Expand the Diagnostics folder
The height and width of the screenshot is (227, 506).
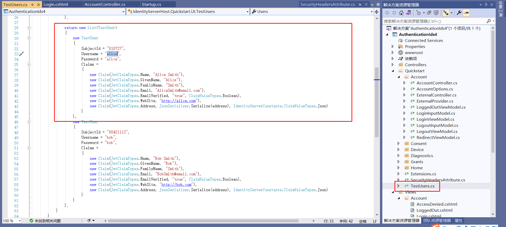click(x=398, y=156)
